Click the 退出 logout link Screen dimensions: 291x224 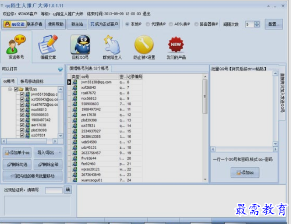(x=147, y=14)
